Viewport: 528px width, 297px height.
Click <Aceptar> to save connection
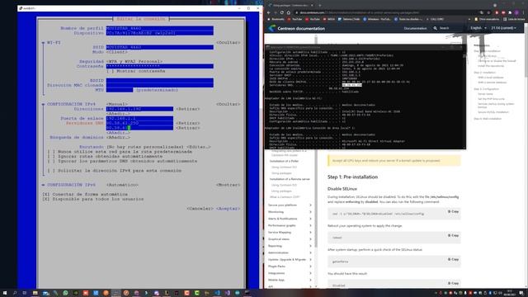coord(229,209)
